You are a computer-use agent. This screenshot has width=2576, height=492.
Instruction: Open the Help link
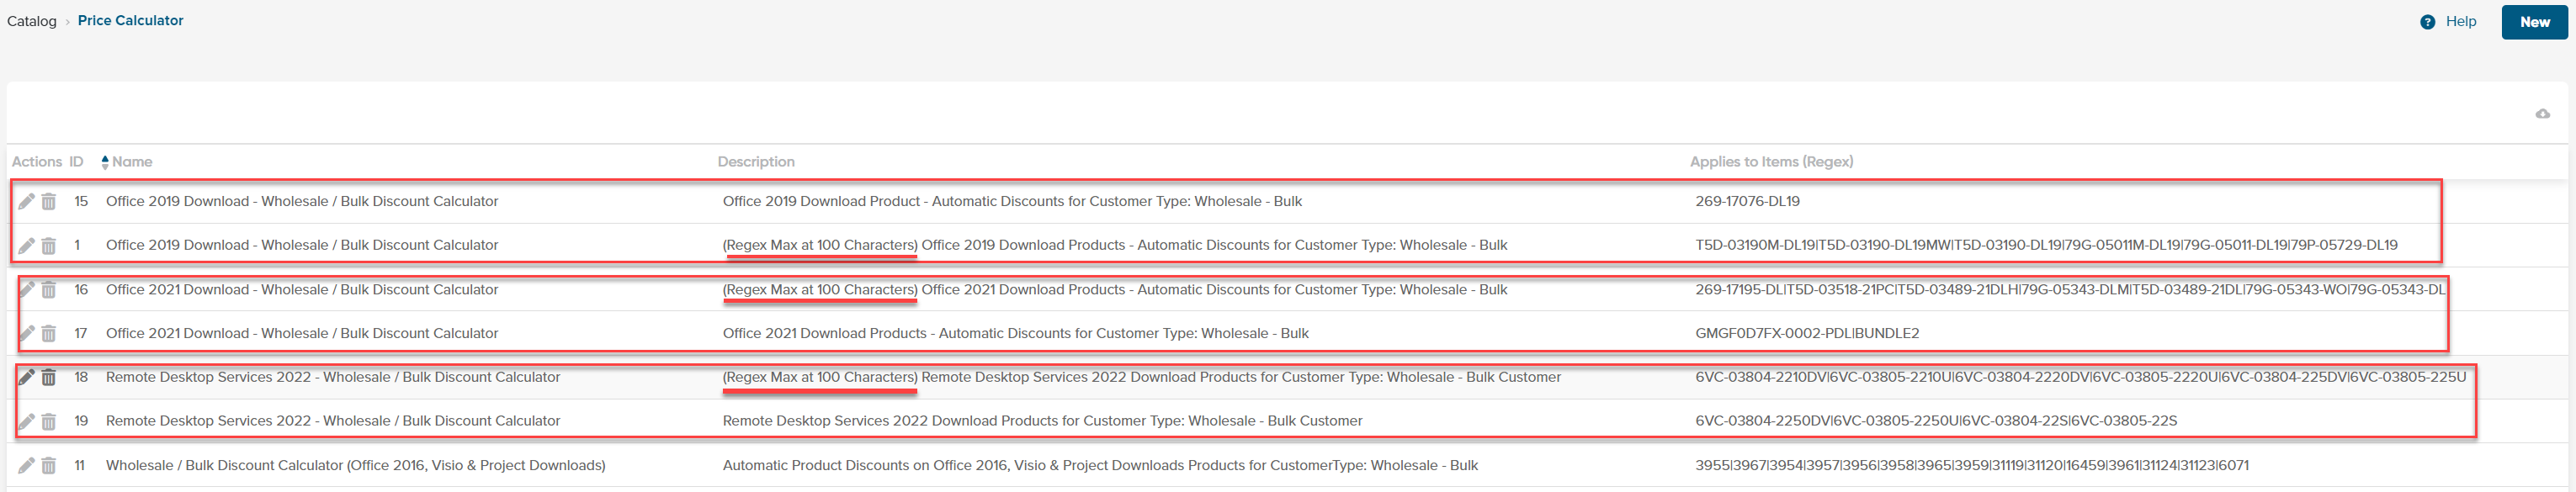(2460, 21)
